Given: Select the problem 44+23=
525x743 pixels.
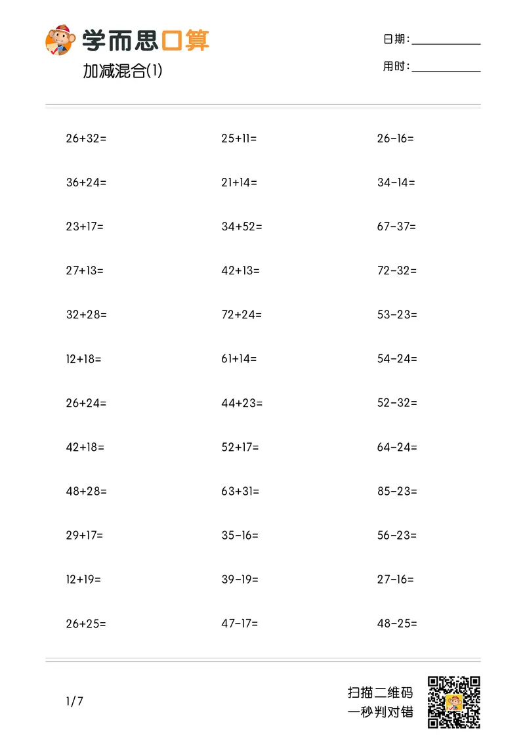Looking at the screenshot, I should pyautogui.click(x=241, y=403).
